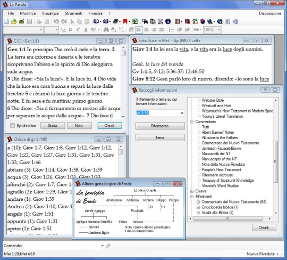This screenshot has width=287, height=260.
Task: Click the blue open book icon
Action: (x=96, y=21)
